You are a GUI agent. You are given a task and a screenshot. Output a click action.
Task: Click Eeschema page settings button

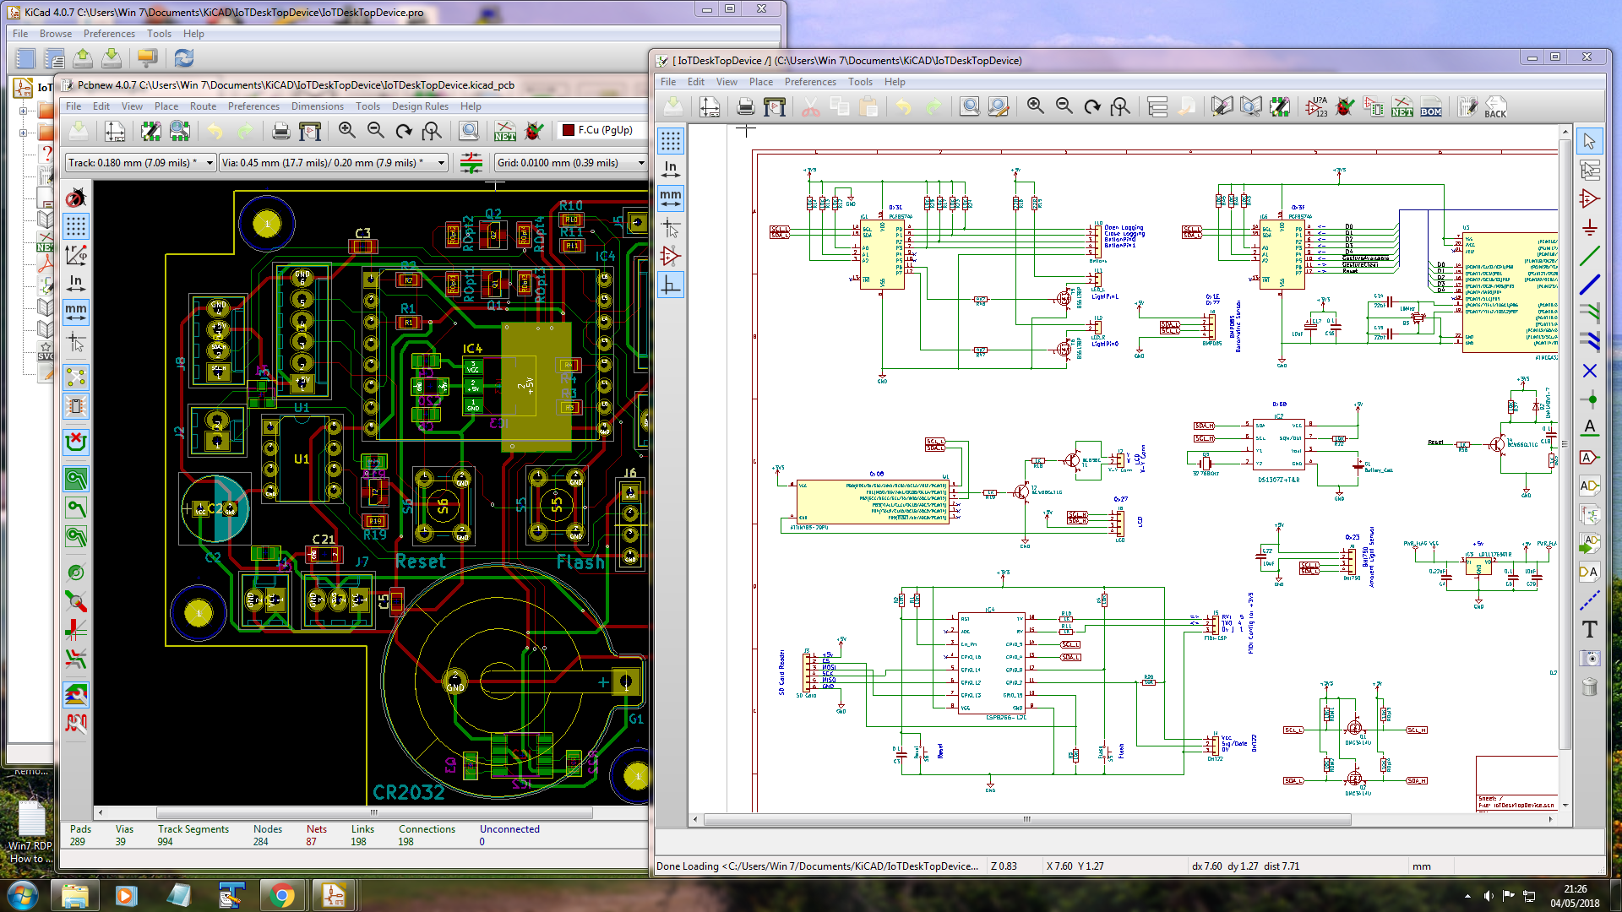tap(710, 106)
